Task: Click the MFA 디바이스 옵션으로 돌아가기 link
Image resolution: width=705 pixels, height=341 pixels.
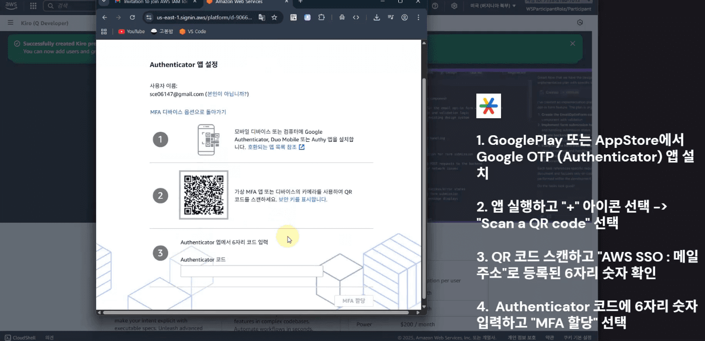Action: [x=188, y=112]
